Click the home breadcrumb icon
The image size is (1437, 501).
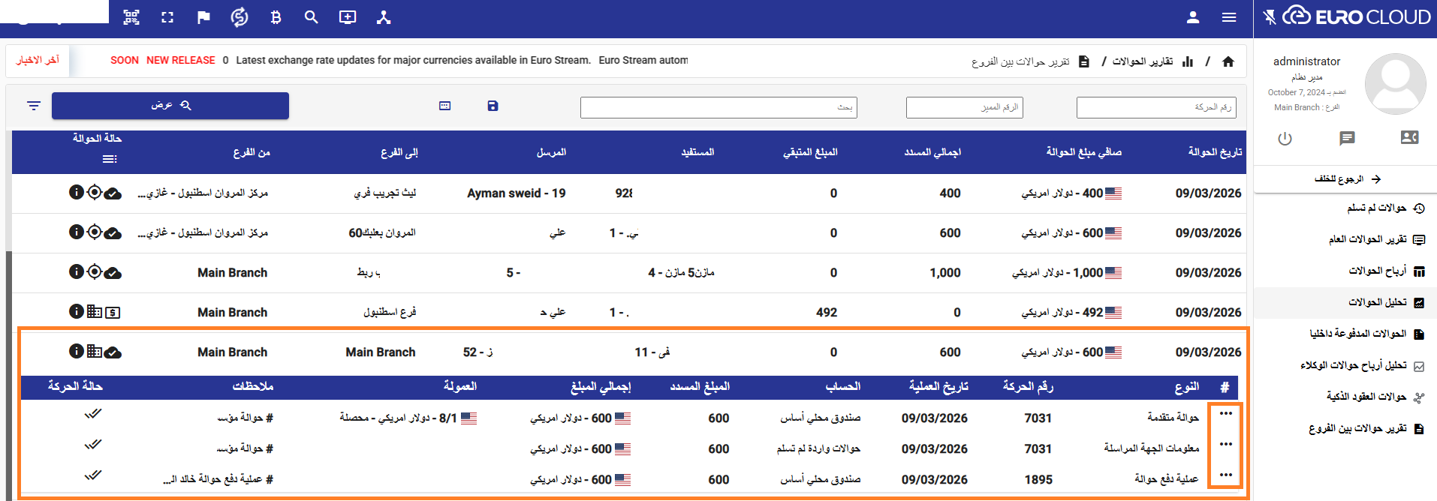point(1228,61)
